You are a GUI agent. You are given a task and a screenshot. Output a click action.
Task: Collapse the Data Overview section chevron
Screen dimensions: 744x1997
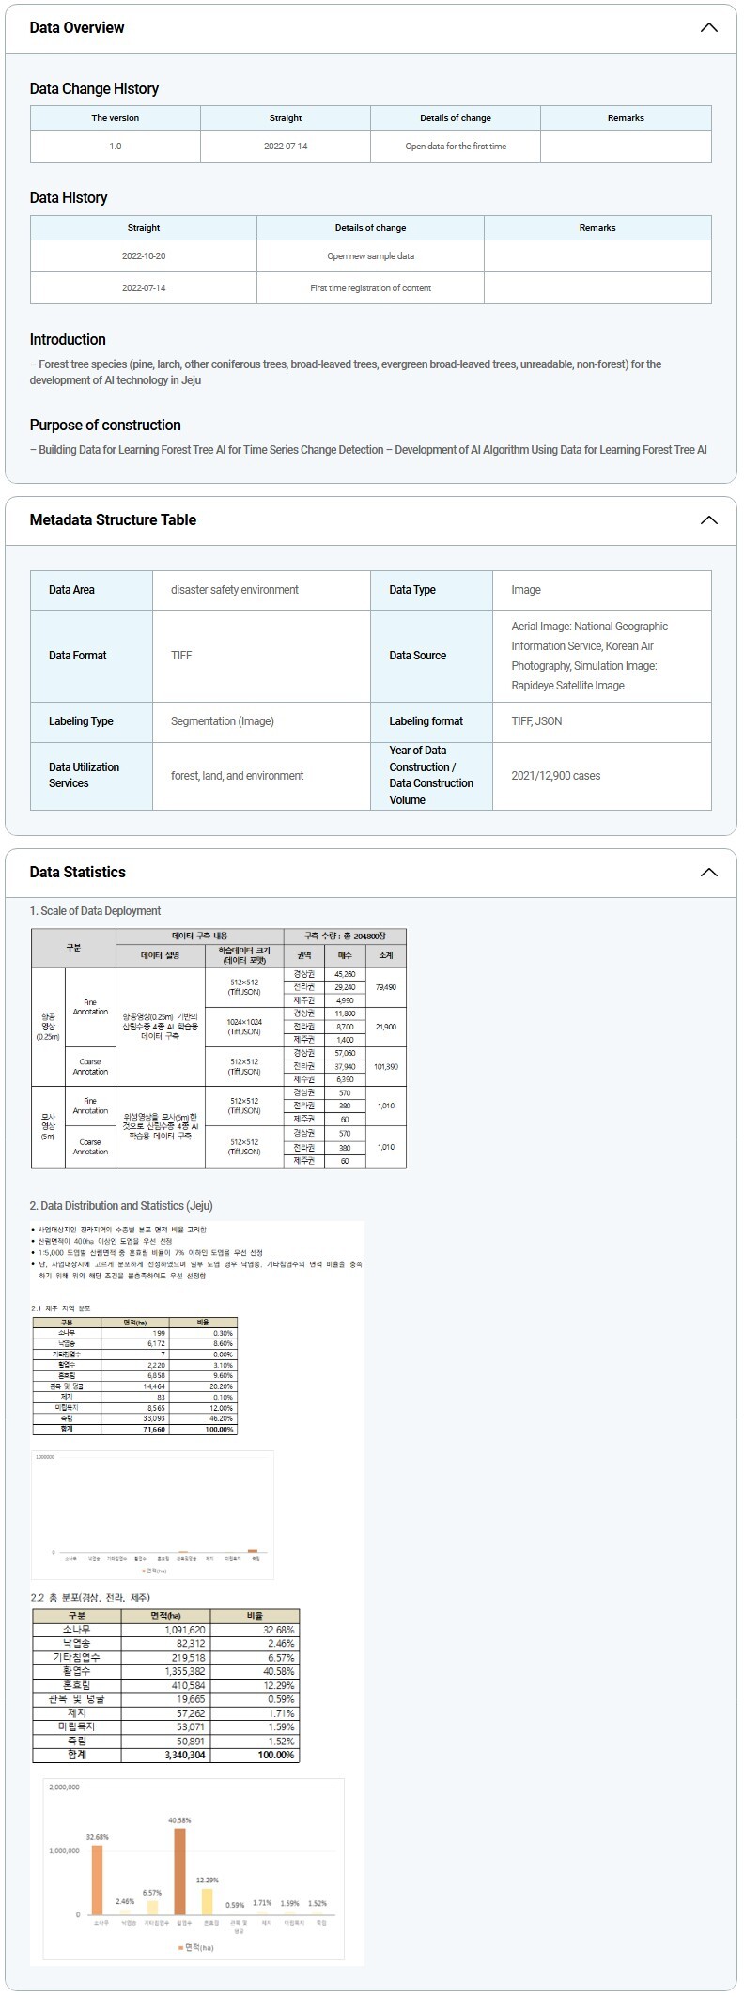click(708, 27)
